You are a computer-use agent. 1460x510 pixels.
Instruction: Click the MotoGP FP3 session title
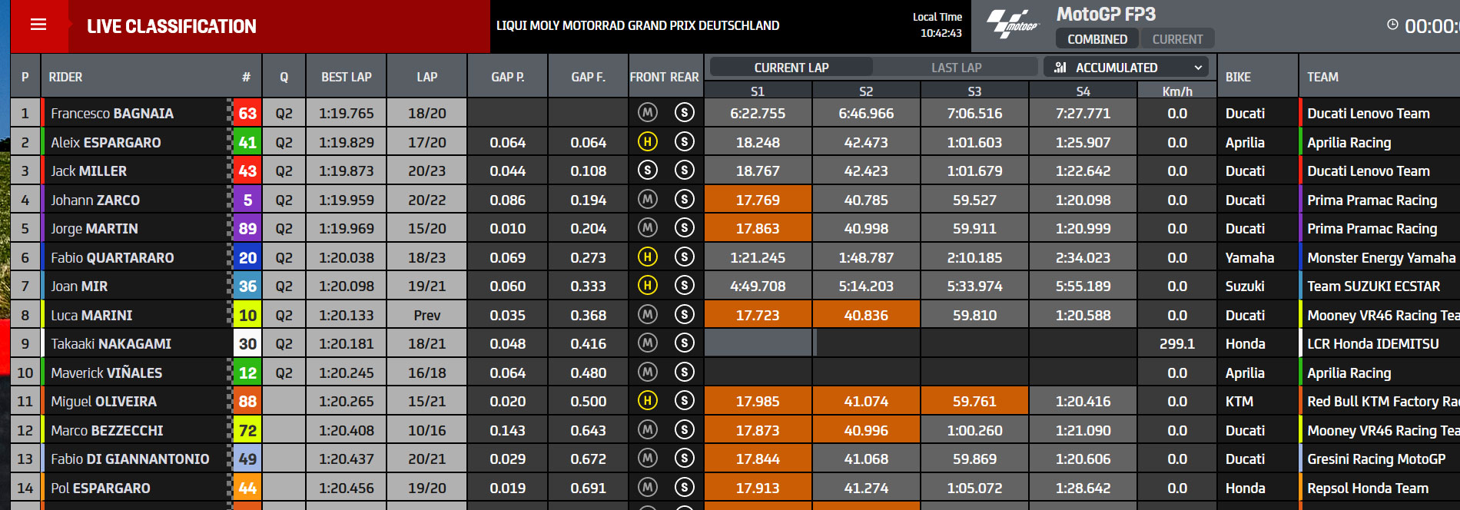1106,14
